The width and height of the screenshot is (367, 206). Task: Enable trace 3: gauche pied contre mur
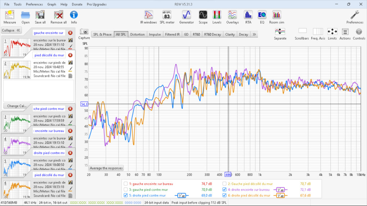tap(126, 189)
